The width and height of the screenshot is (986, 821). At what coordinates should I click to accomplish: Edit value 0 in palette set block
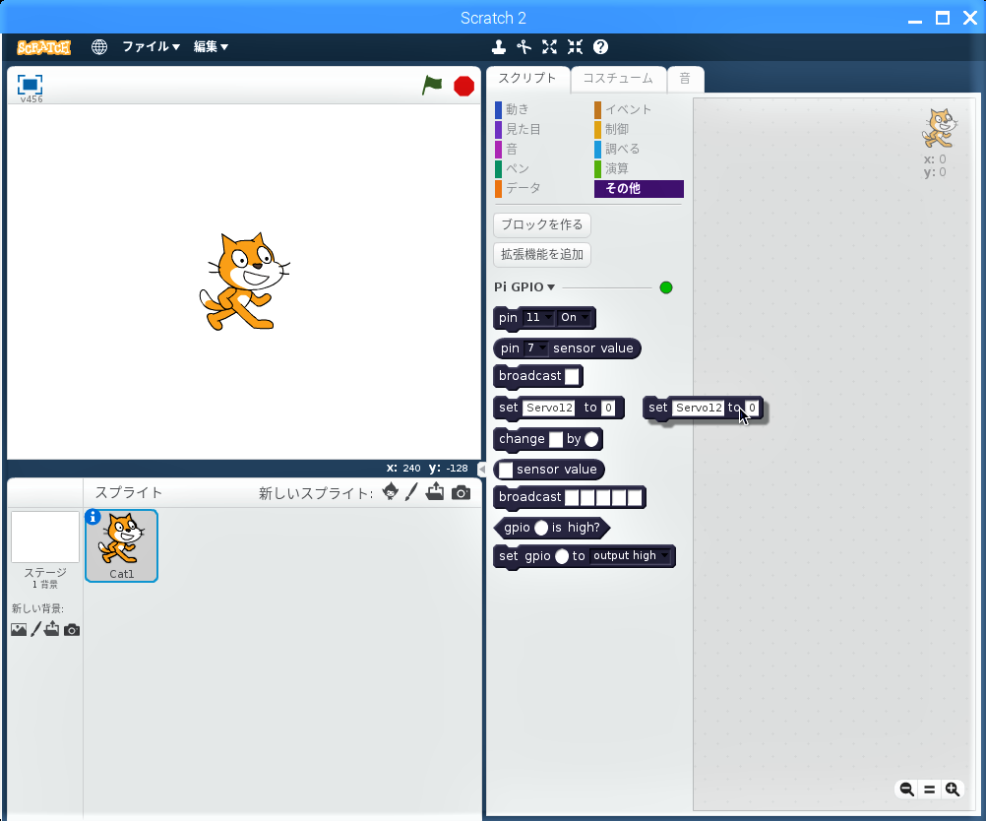click(608, 408)
